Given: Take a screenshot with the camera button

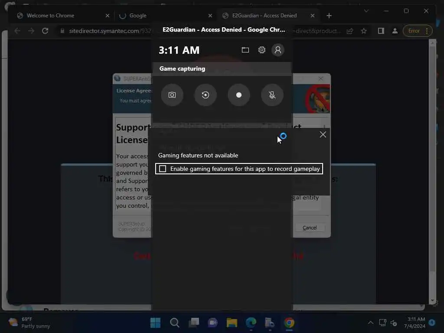Looking at the screenshot, I should pyautogui.click(x=172, y=95).
